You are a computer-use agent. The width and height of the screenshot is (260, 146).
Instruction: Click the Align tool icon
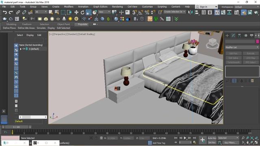click(x=197, y=12)
